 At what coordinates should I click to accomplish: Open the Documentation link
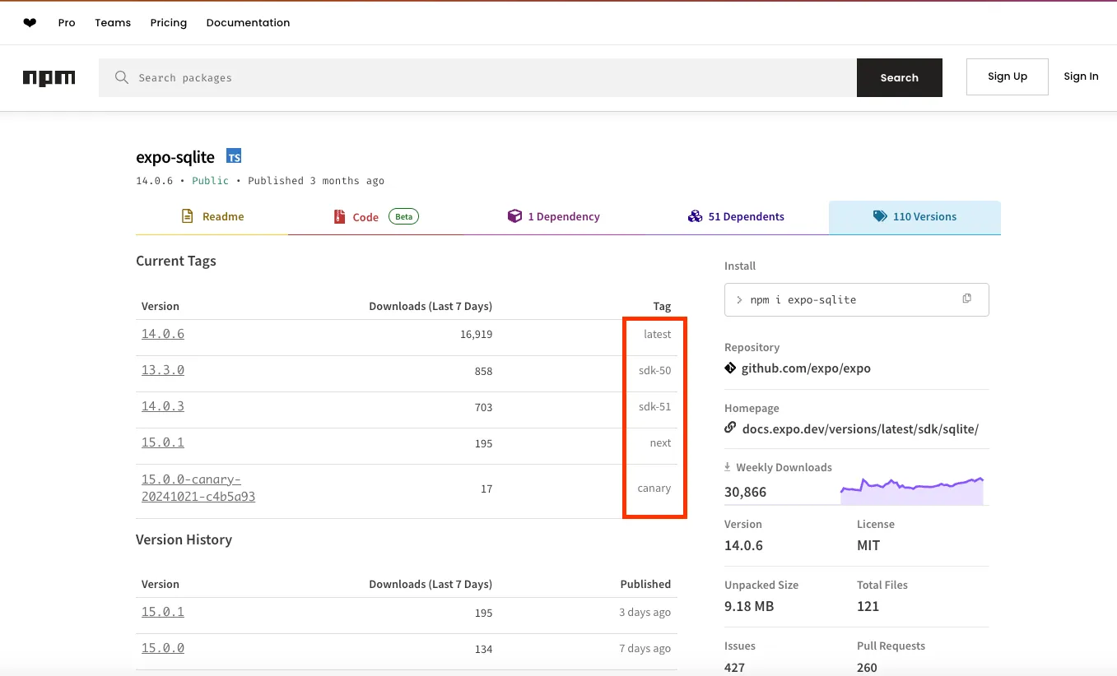point(248,23)
